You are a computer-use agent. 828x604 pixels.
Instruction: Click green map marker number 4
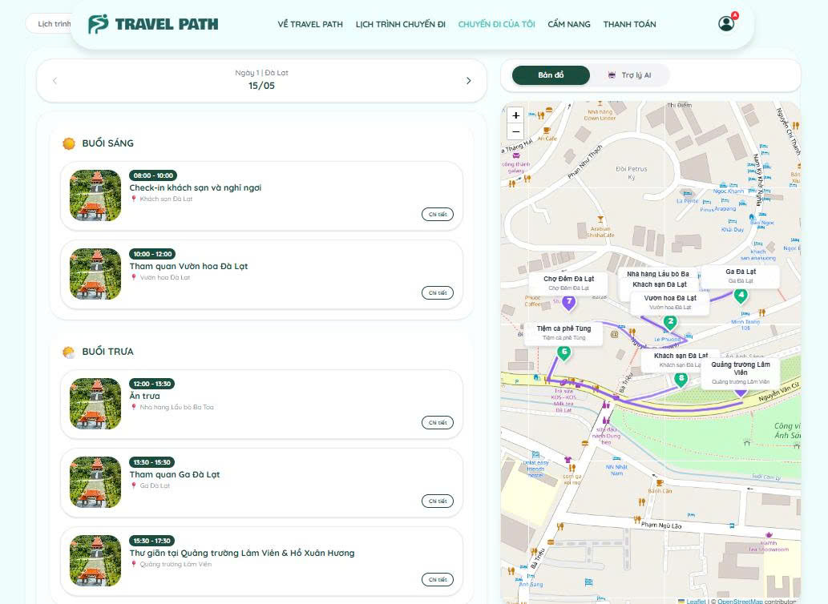tap(741, 295)
